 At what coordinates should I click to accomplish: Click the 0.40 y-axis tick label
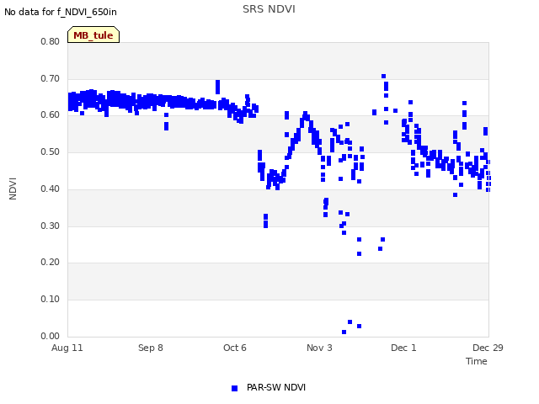point(51,189)
